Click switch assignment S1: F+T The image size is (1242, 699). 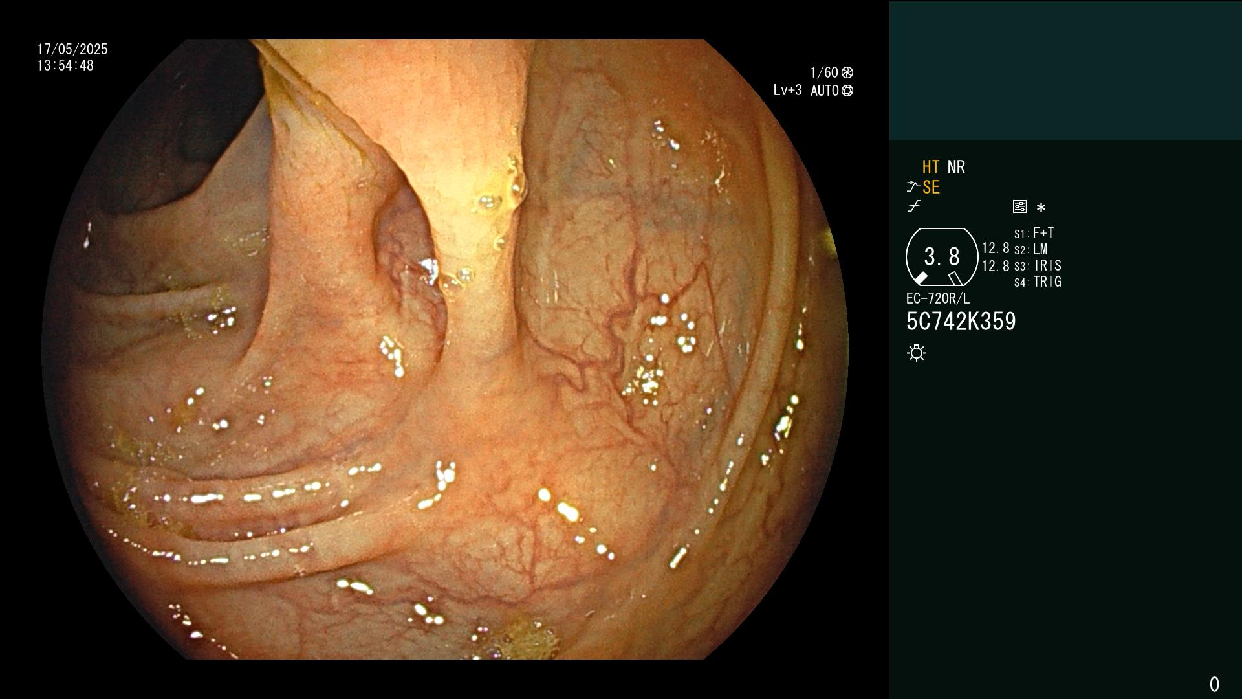coord(1034,233)
